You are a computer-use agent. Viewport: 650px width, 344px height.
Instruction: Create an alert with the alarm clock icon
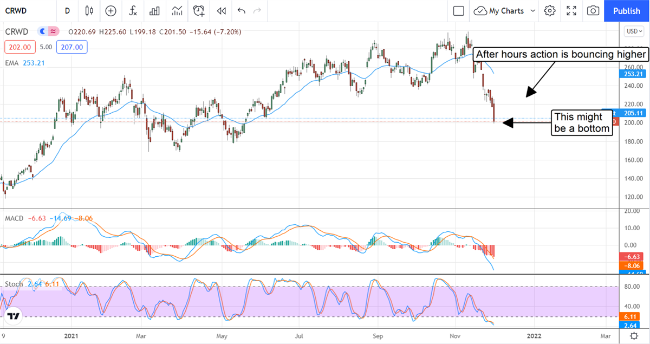click(199, 11)
